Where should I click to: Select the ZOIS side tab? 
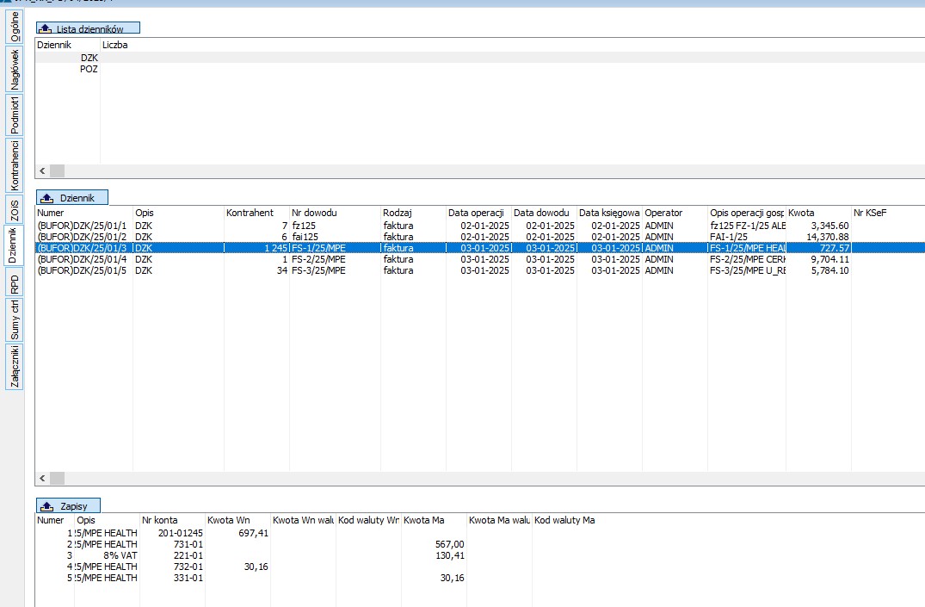click(x=15, y=208)
